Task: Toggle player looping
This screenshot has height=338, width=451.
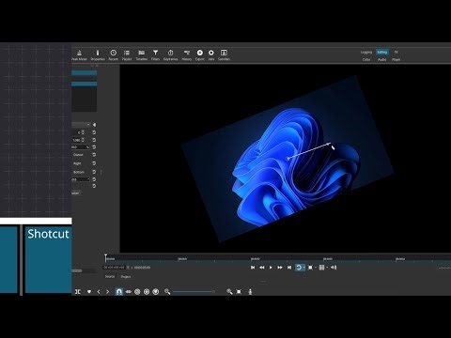Action: (299, 268)
